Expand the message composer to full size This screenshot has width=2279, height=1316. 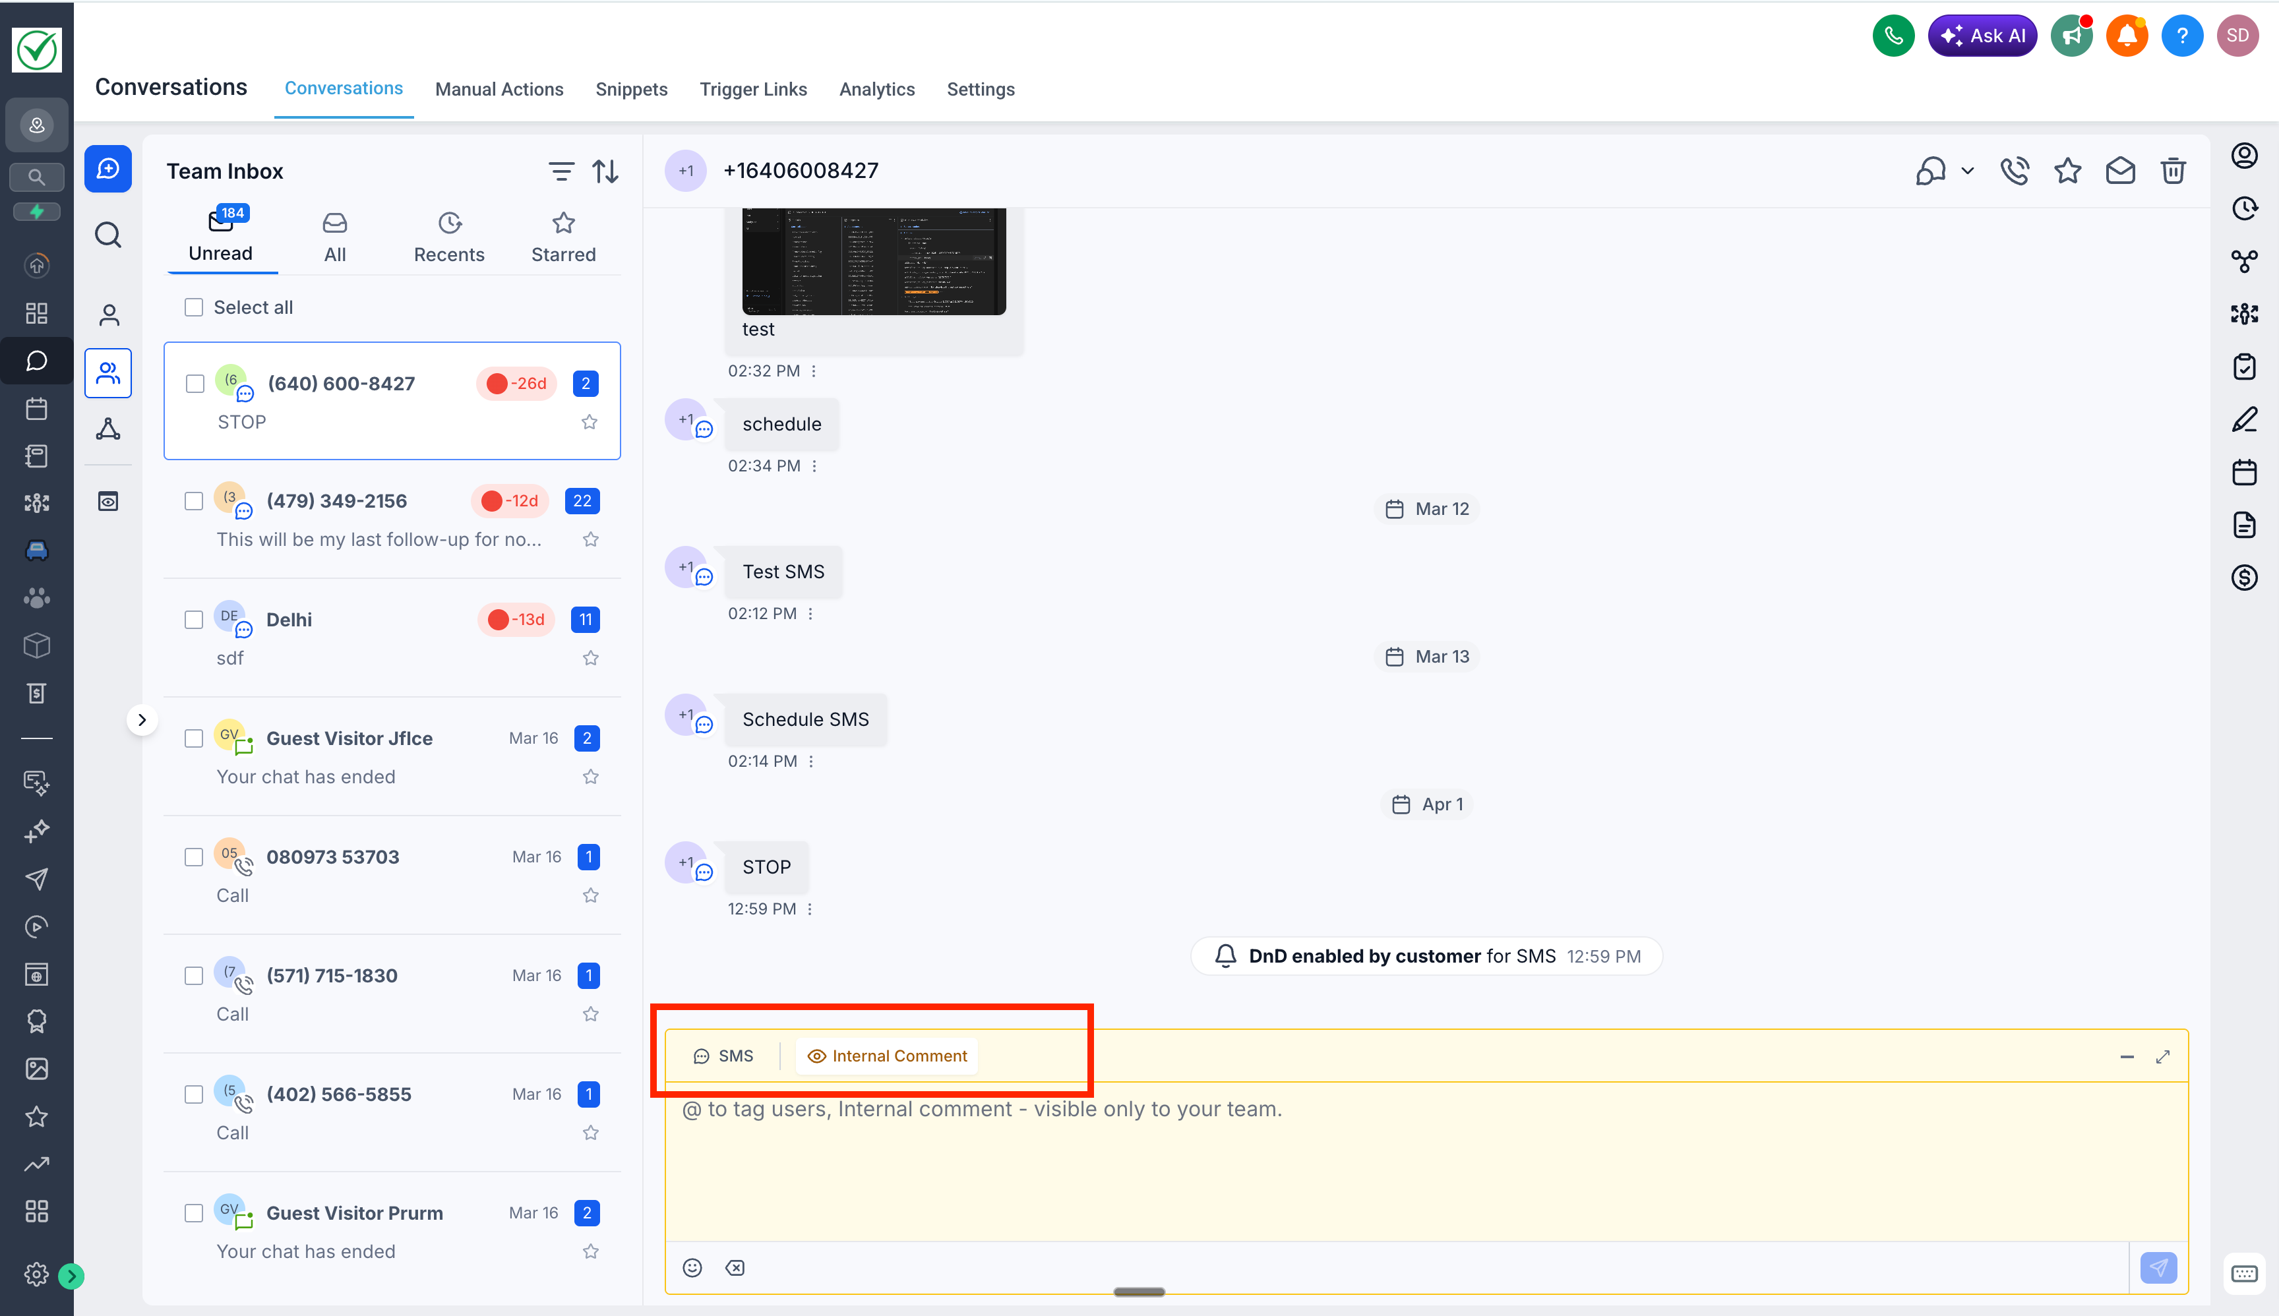pyautogui.click(x=2162, y=1056)
